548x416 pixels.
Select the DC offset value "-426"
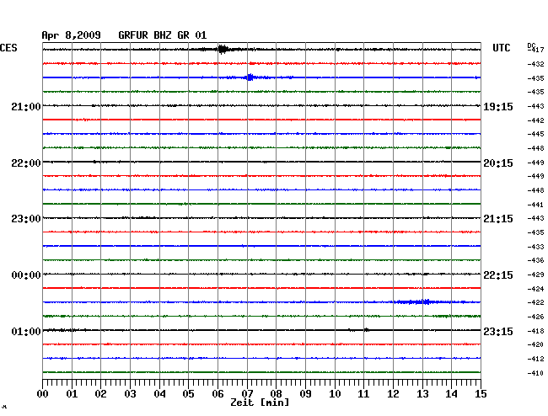535,317
